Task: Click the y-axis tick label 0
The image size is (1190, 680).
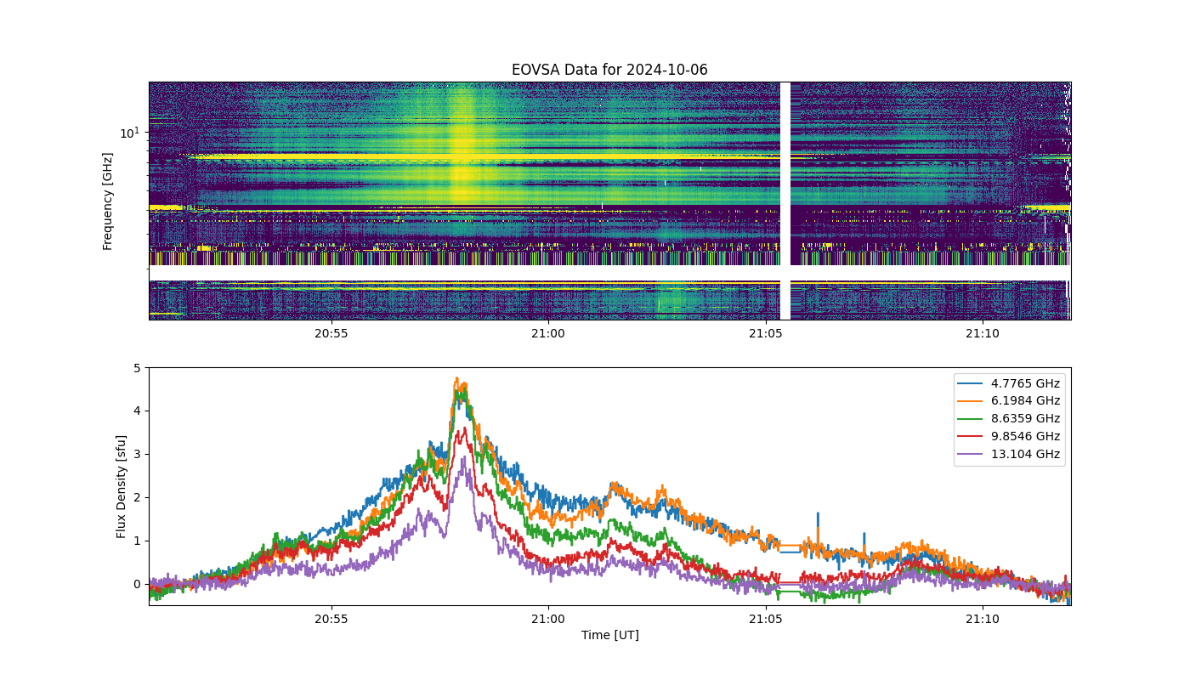Action: pyautogui.click(x=137, y=584)
